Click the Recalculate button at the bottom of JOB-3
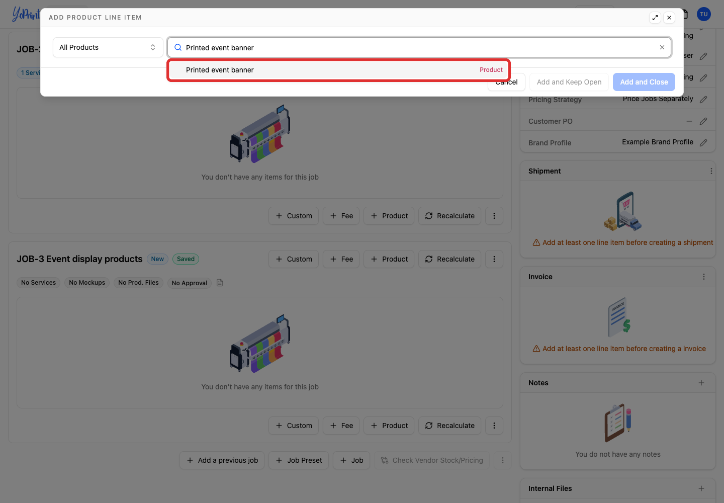Viewport: 724px width, 503px height. click(450, 426)
